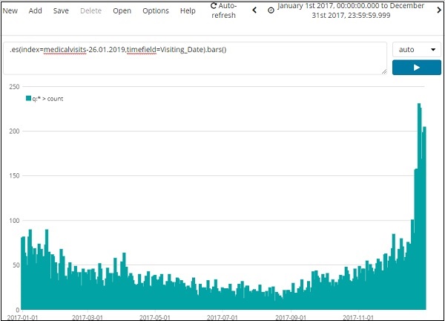Viewport: 445px width, 321px height.
Task: Click the clock icon beside the date range
Action: (271, 10)
